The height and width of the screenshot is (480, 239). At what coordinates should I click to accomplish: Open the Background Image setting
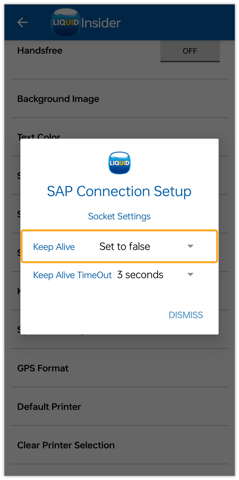coord(58,99)
